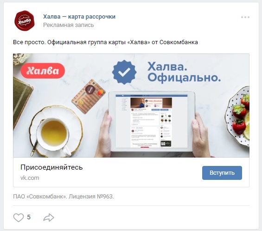
Task: Share the post using the arrow icon
Action: tap(48, 218)
